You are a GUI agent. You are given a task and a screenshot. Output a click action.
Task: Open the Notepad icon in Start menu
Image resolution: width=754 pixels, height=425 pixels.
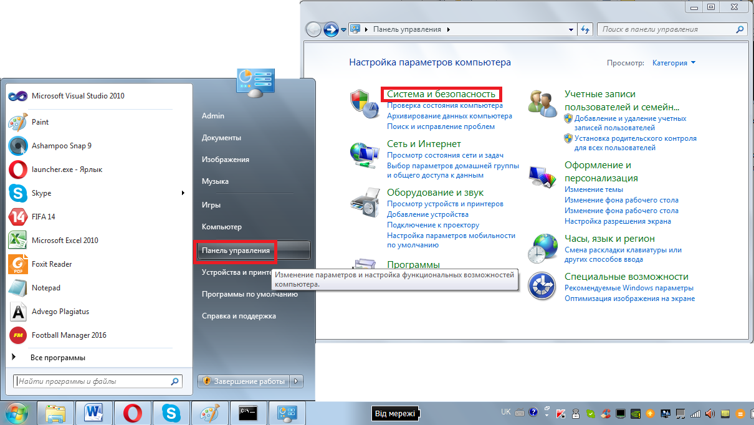click(18, 288)
